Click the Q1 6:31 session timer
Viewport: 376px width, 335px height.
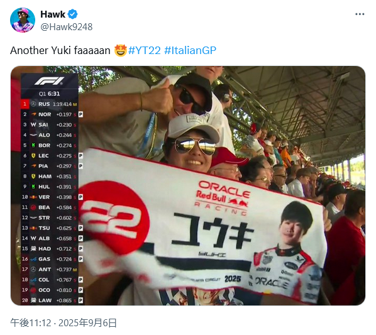(50, 94)
